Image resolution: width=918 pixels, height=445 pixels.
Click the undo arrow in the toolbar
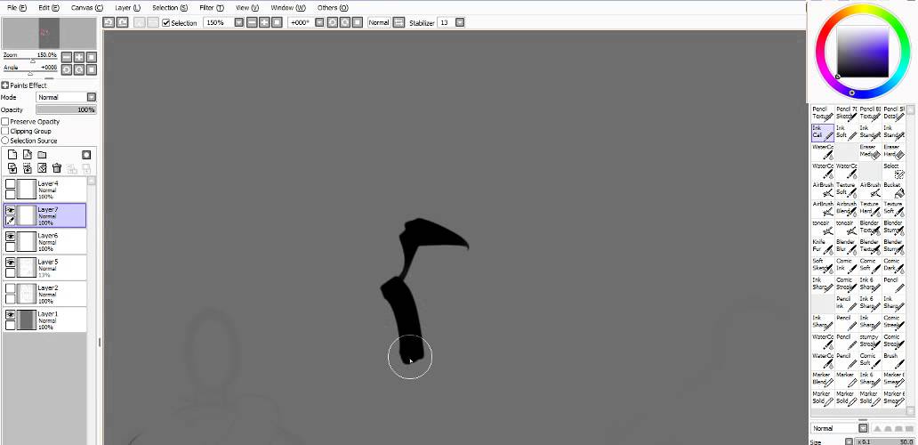pyautogui.click(x=109, y=22)
